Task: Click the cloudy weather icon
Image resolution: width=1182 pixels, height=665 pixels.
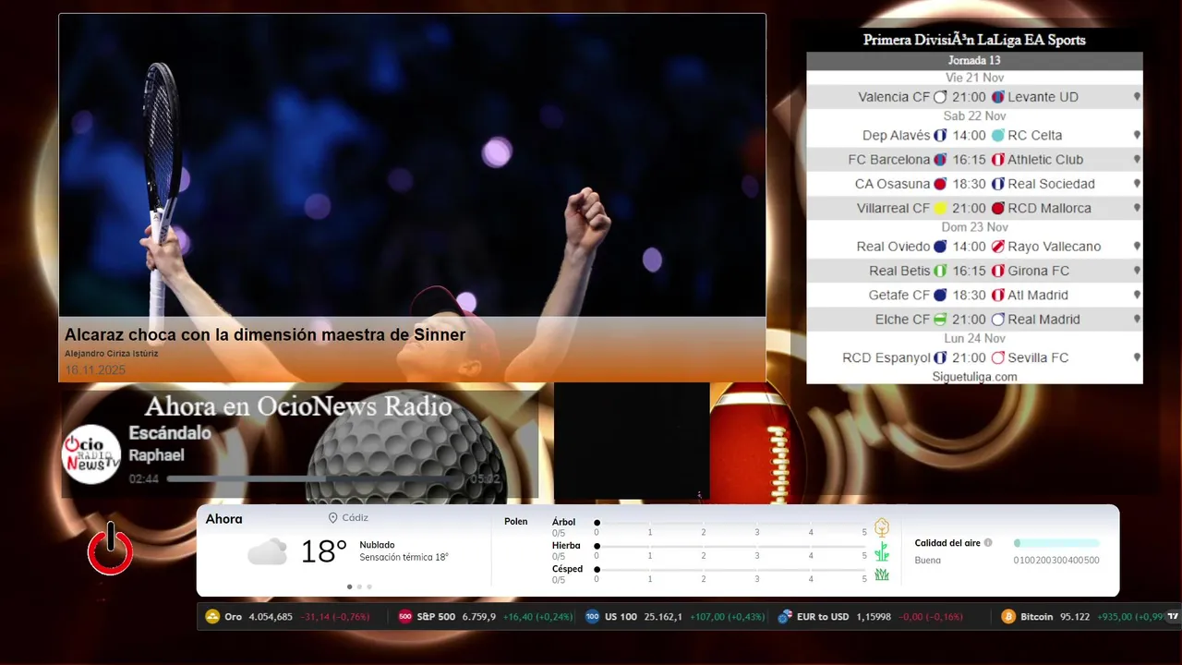Action: coord(267,552)
